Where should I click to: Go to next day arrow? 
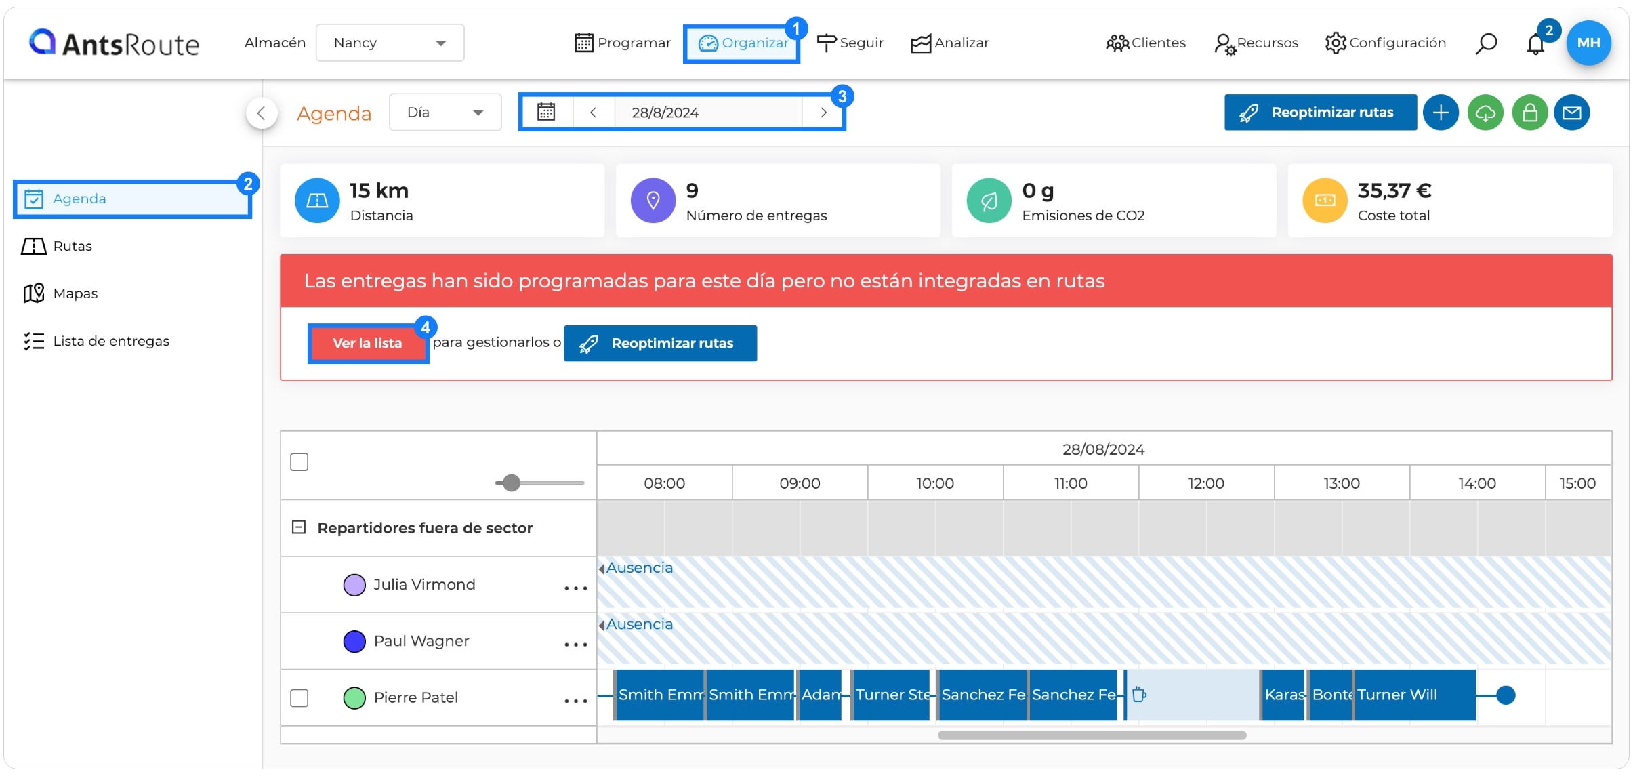(823, 113)
